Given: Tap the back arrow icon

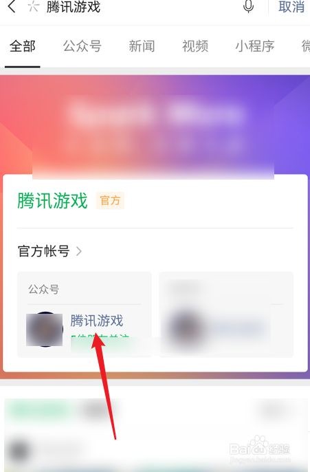Looking at the screenshot, I should coord(12,6).
